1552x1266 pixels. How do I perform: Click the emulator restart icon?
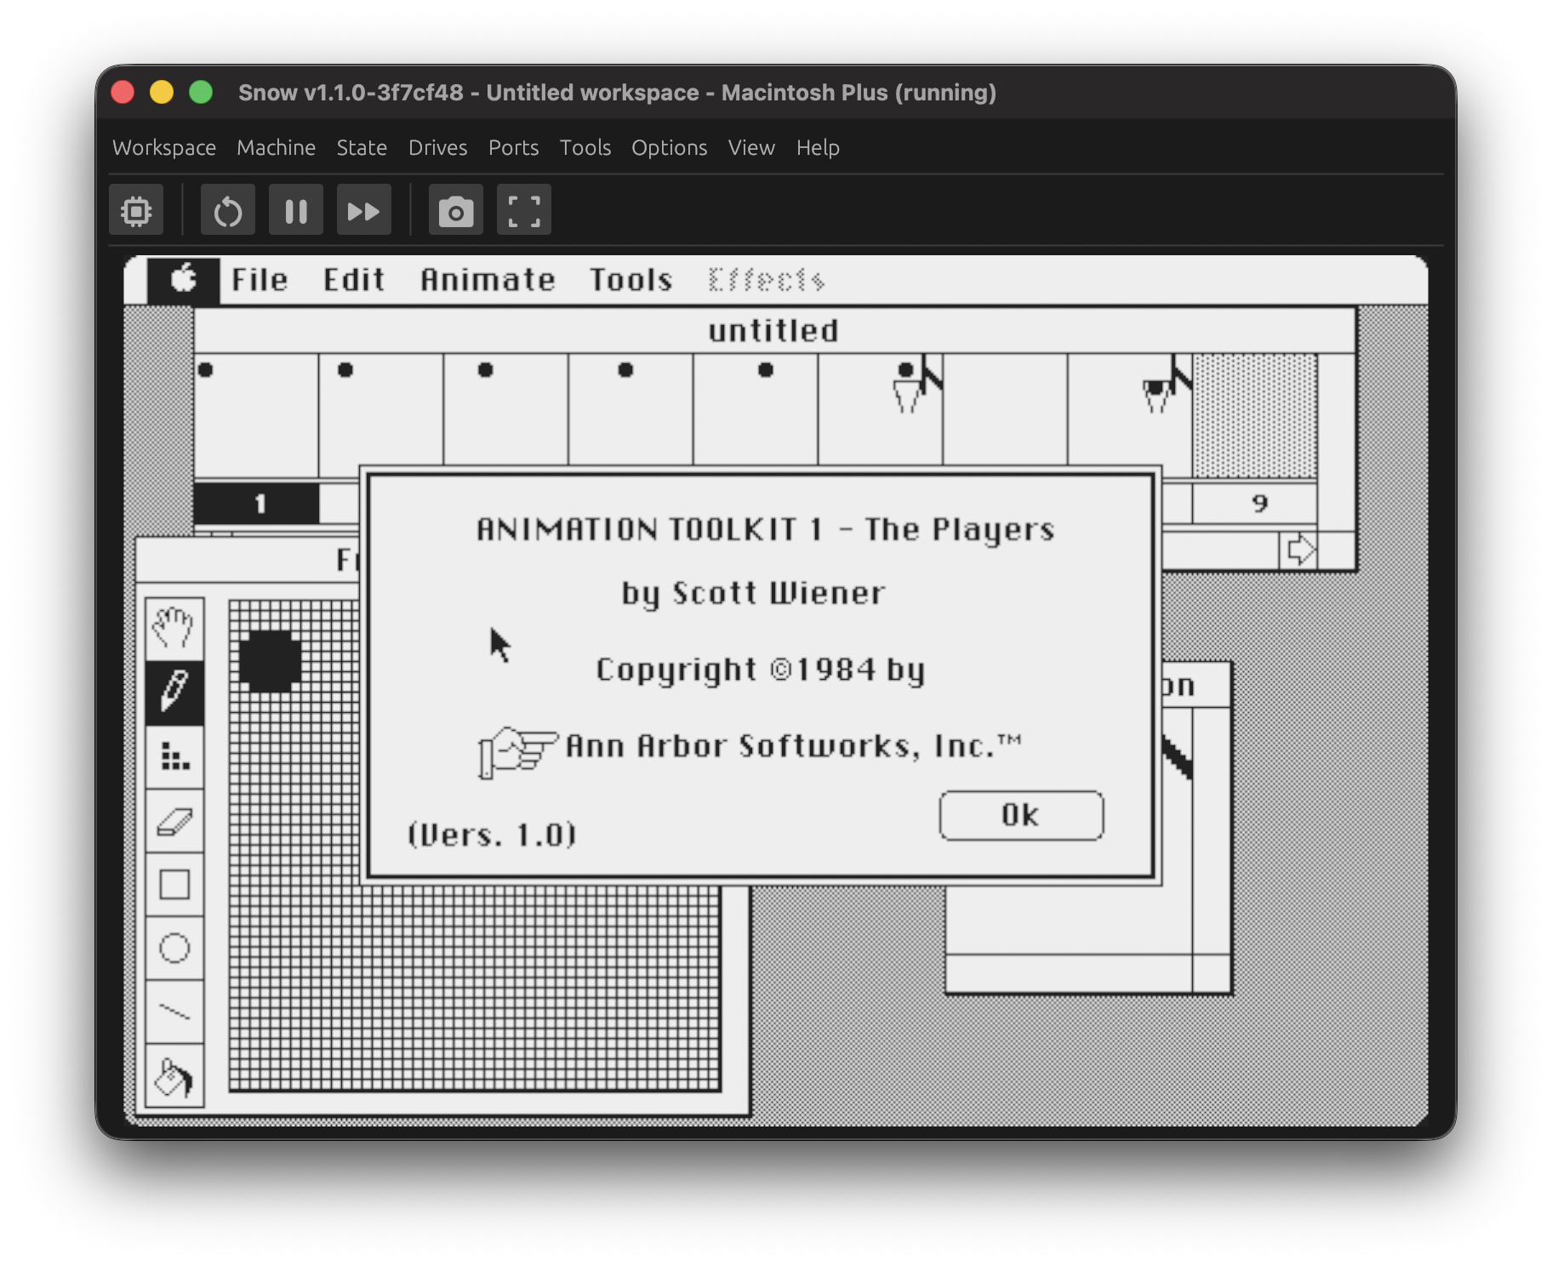pos(227,209)
